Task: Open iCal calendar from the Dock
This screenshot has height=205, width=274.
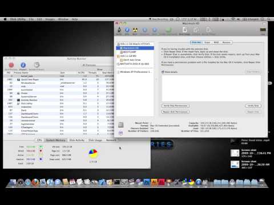Action: click(72, 182)
